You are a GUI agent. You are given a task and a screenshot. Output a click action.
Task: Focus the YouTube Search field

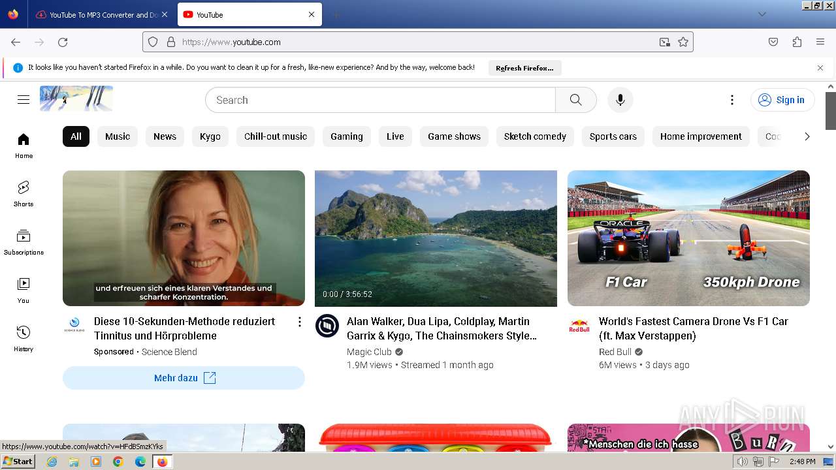(380, 100)
